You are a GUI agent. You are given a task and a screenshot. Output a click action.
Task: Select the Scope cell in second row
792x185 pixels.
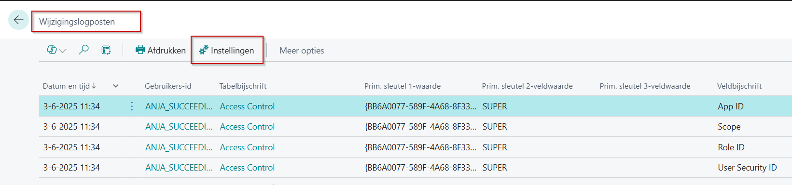coord(729,127)
